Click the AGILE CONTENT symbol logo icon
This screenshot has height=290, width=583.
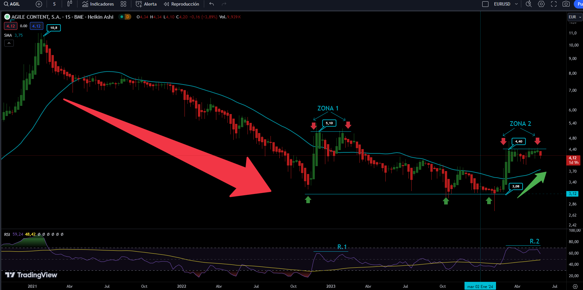point(7,17)
